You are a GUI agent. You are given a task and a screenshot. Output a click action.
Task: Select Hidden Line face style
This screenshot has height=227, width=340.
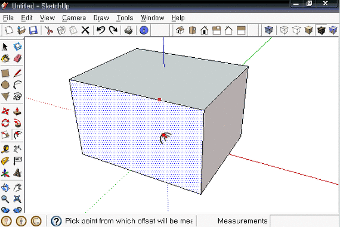(296, 30)
